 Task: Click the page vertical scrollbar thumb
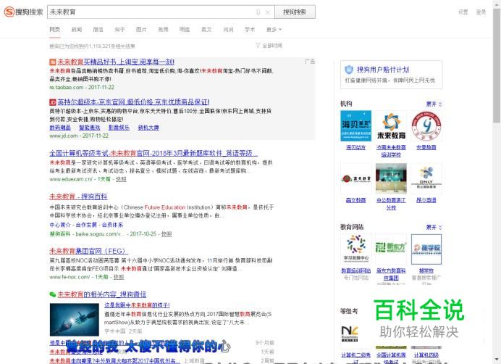tap(497, 66)
